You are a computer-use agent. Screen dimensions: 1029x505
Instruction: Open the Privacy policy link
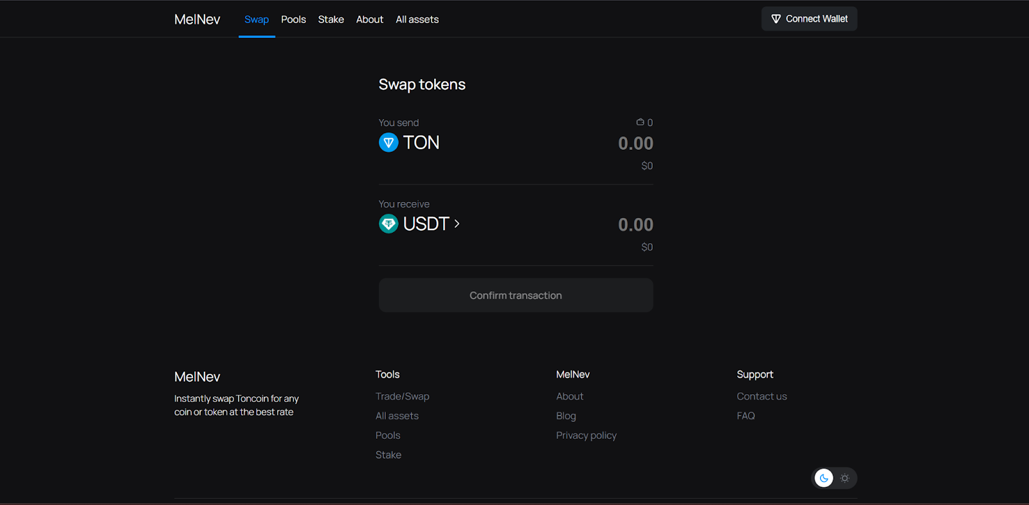point(587,435)
